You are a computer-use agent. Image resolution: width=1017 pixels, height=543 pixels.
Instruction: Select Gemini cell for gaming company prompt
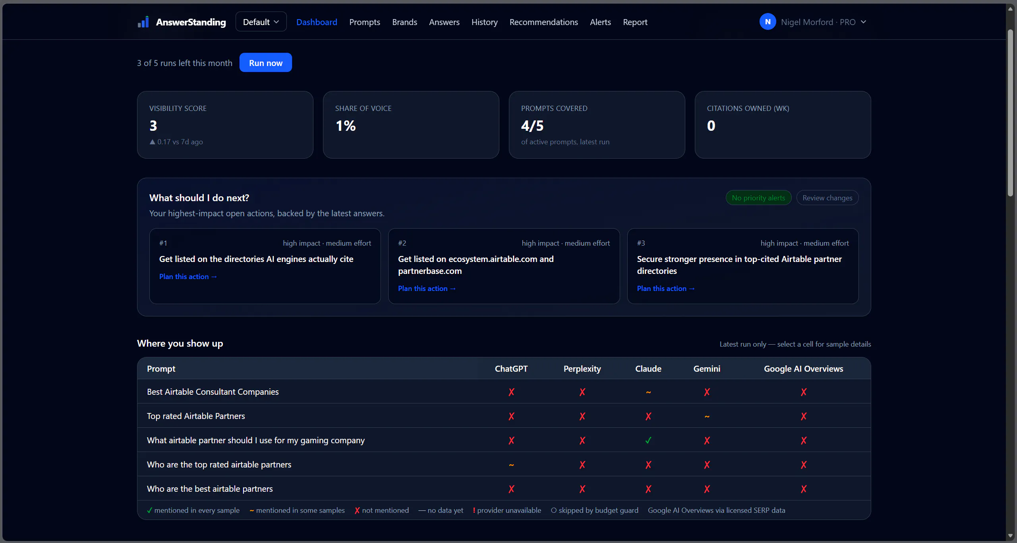707,440
